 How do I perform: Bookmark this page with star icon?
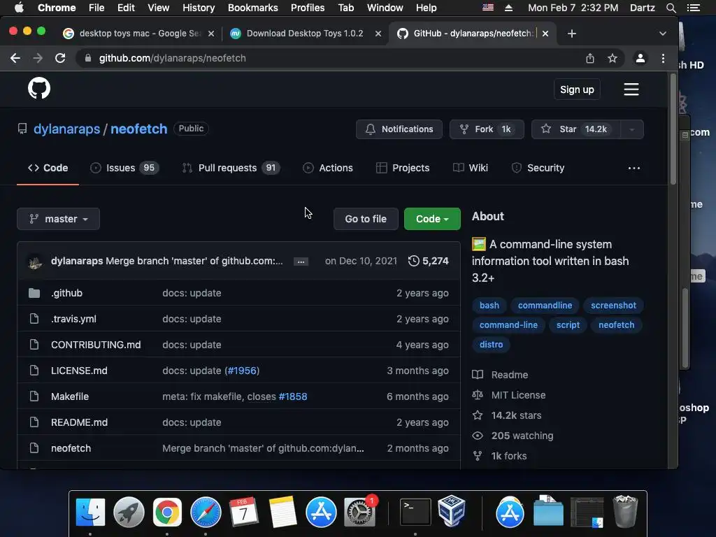(x=613, y=58)
